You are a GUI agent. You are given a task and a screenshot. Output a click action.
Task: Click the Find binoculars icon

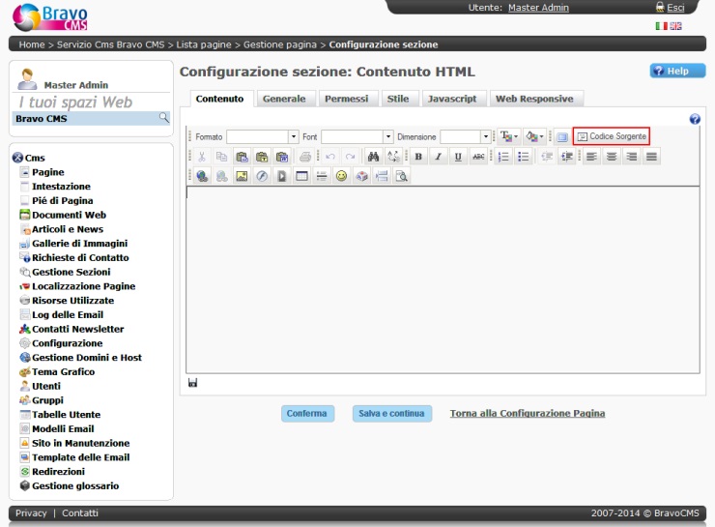(x=374, y=157)
